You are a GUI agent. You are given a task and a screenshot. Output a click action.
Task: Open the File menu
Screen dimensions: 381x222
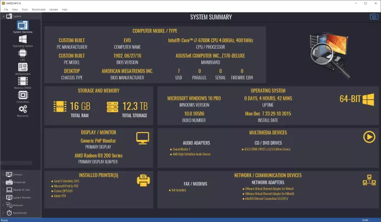click(x=6, y=9)
